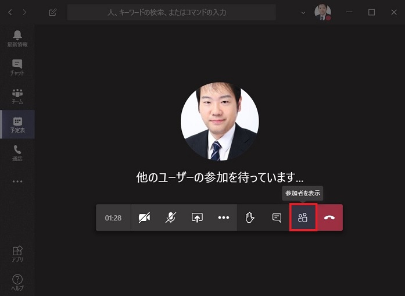Click the meeting timer 01:28

(113, 218)
